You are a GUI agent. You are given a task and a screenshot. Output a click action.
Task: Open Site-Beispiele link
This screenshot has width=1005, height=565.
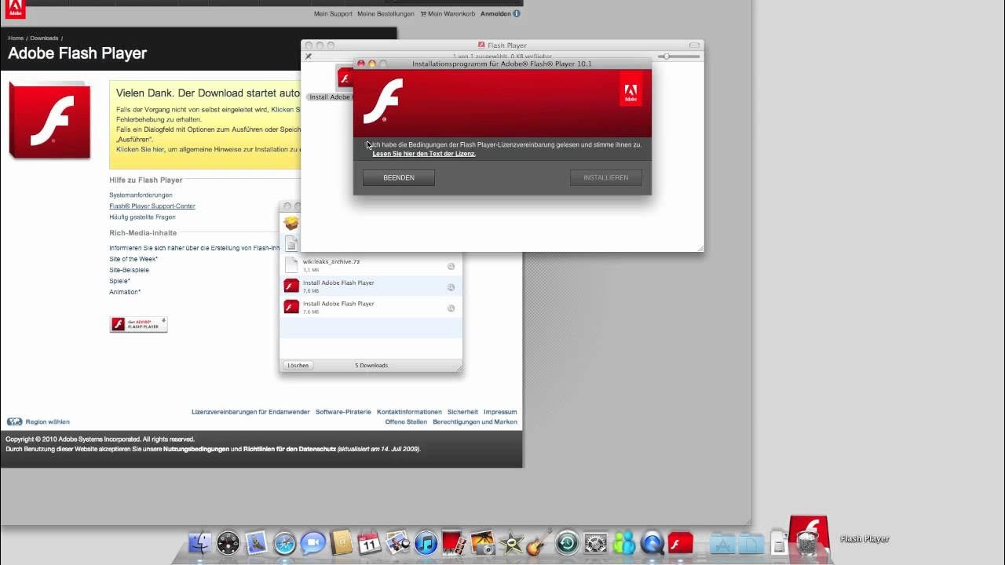129,270
